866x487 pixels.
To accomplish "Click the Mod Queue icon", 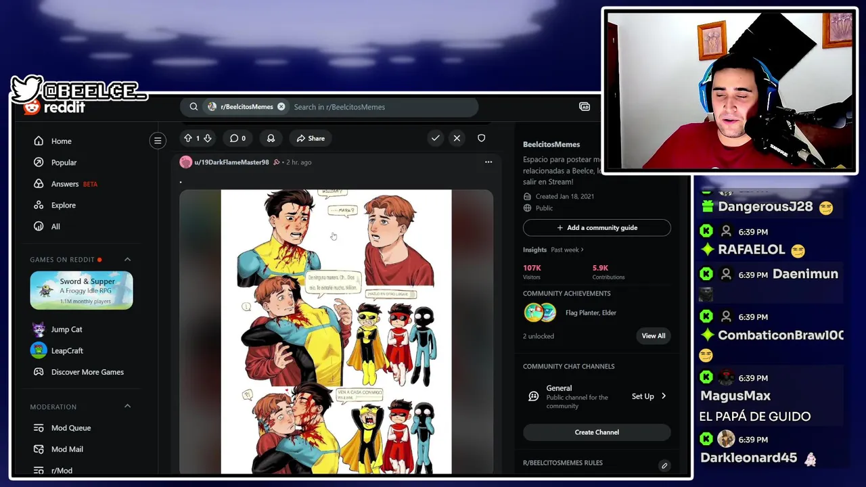I will [x=39, y=428].
